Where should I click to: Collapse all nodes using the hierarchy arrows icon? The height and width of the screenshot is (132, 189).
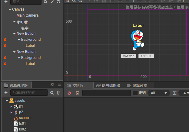click(x=52, y=2)
